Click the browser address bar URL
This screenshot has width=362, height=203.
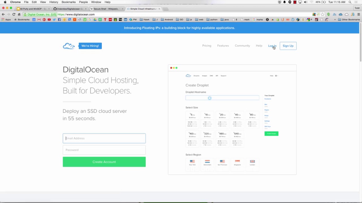click(76, 14)
